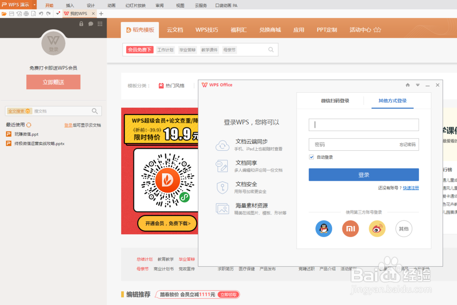Toggle the 全文搜索 option
457x305 pixels.
point(19,111)
